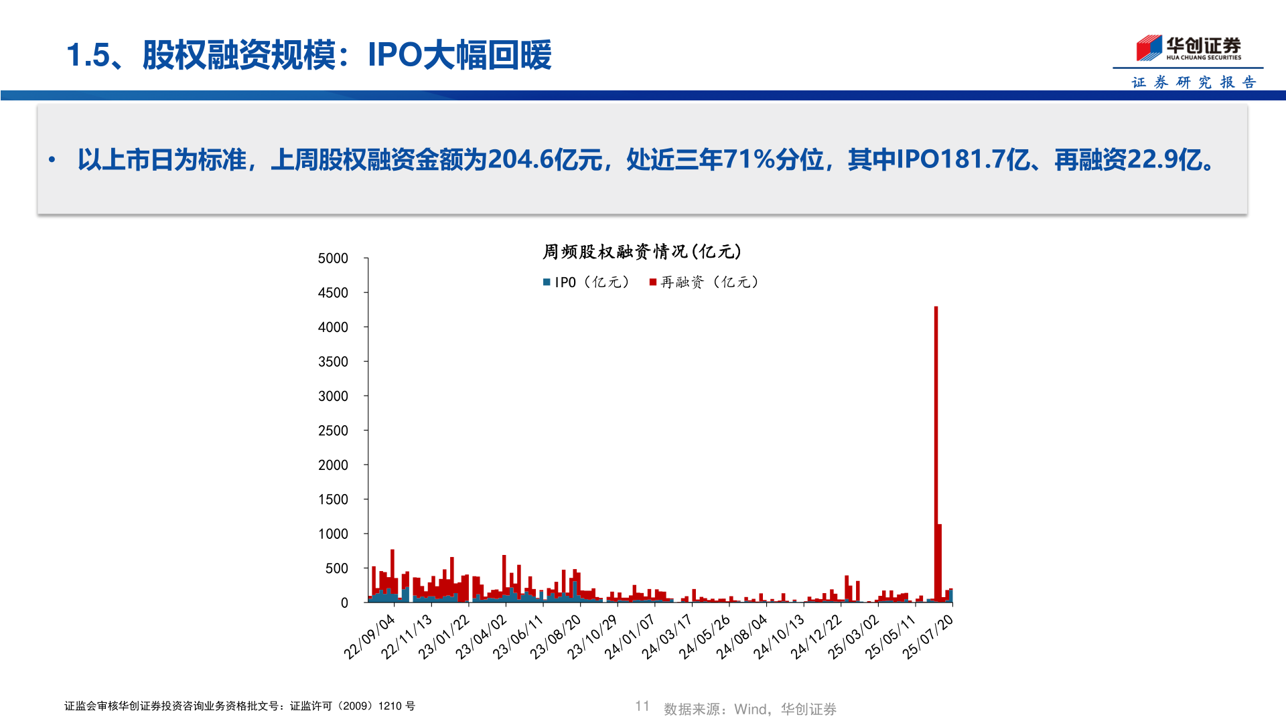1286x723 pixels.
Task: Click the blue IPO legend swatch
Action: pyautogui.click(x=547, y=283)
